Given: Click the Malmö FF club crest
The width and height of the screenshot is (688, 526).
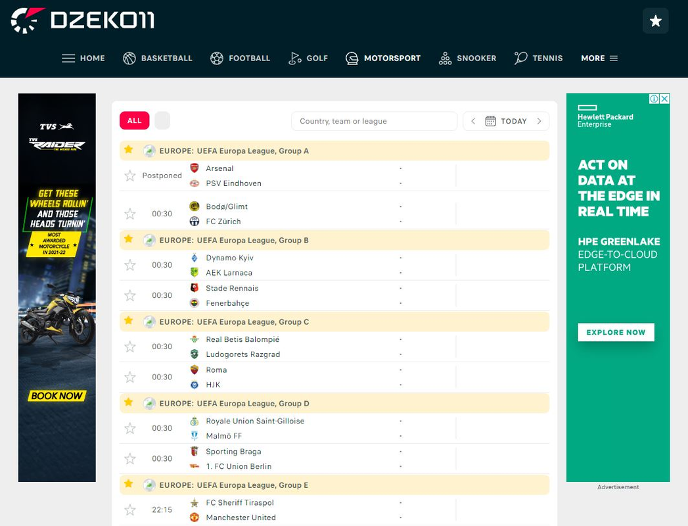Looking at the screenshot, I should pyautogui.click(x=195, y=436).
